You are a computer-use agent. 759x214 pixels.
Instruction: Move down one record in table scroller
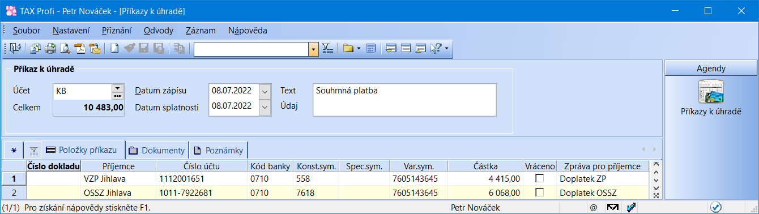click(656, 180)
